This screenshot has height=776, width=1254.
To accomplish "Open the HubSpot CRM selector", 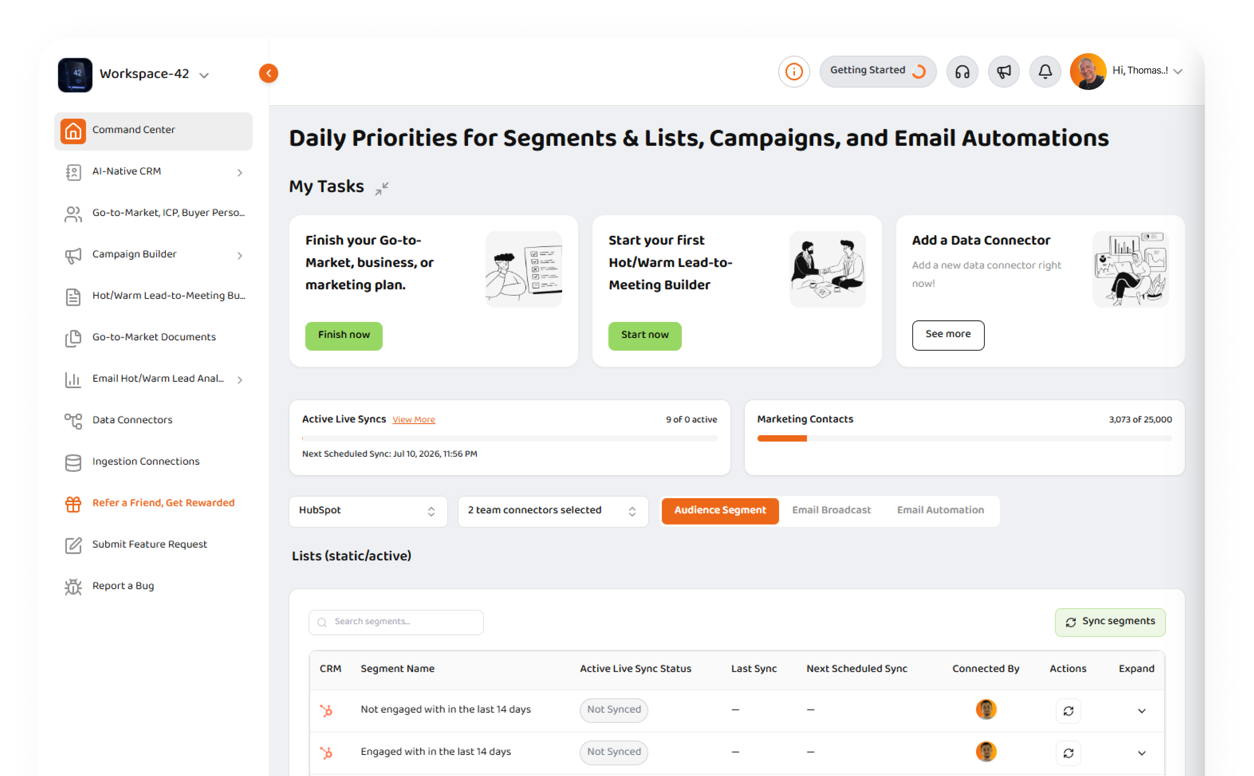I will tap(368, 511).
